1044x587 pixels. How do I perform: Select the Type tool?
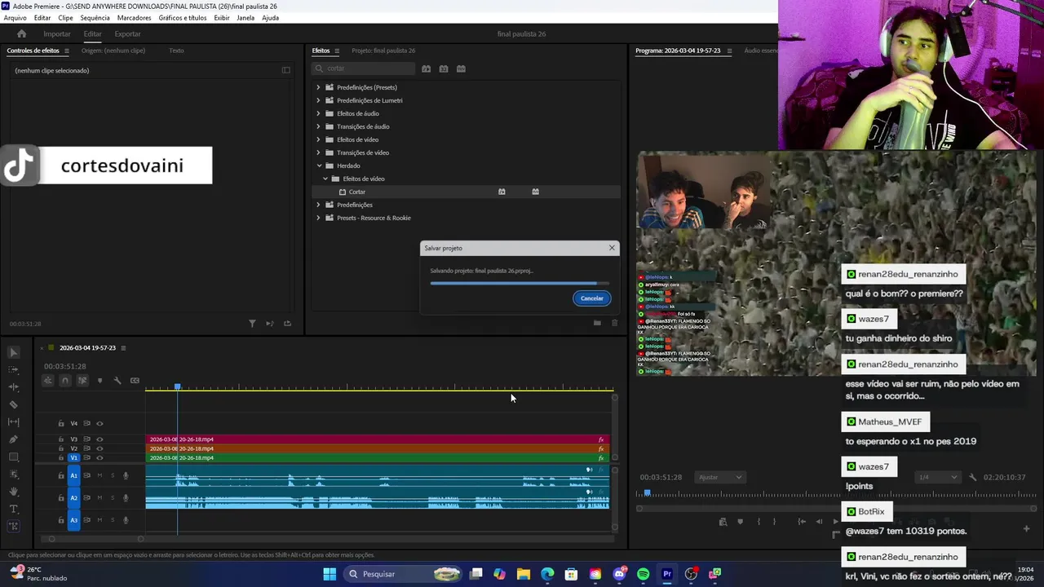[14, 509]
